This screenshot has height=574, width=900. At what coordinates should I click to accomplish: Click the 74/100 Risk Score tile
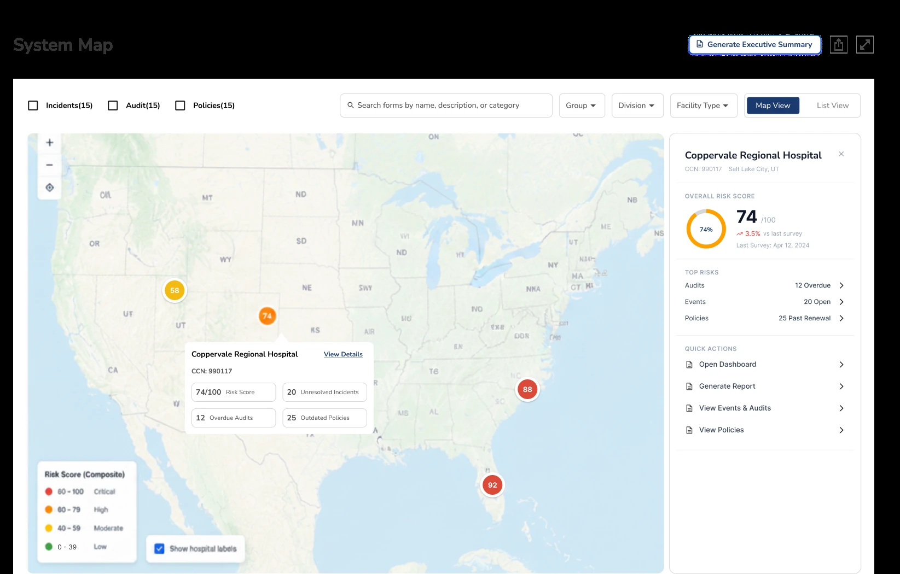click(x=234, y=392)
